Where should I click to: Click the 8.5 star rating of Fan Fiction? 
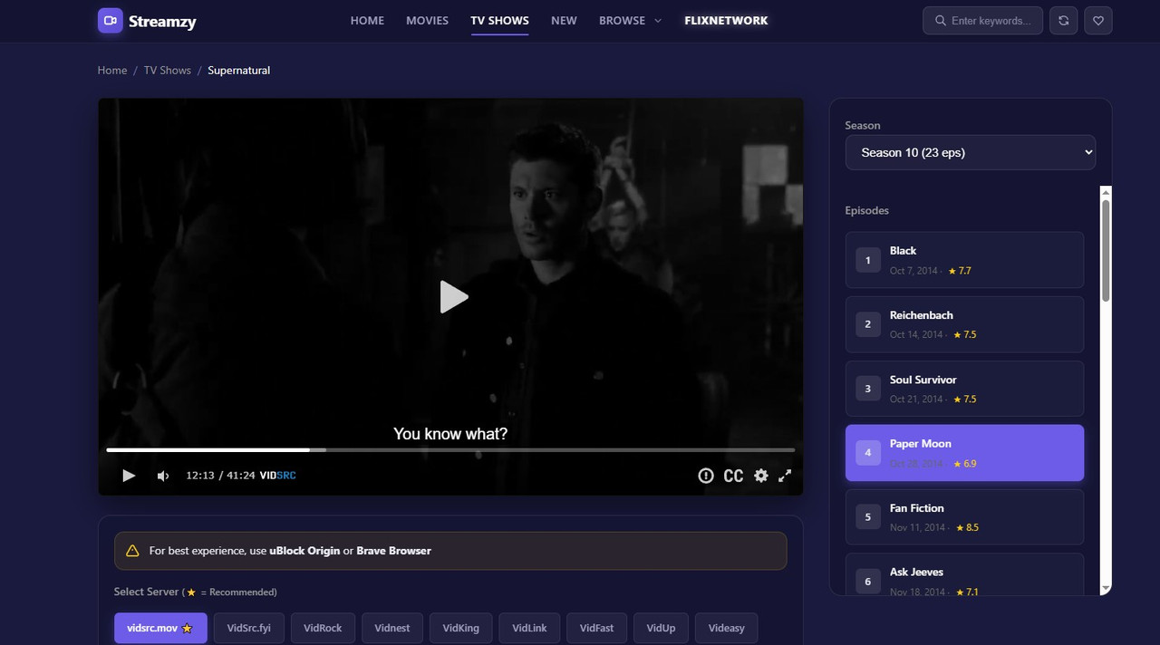click(966, 527)
